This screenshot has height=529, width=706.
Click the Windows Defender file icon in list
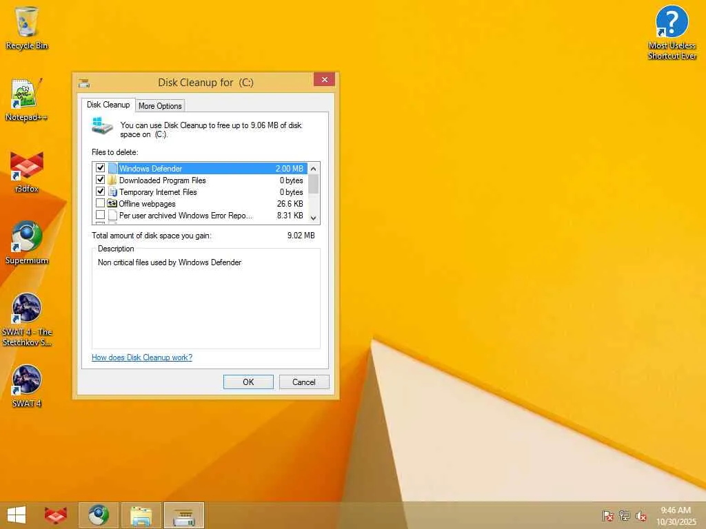(x=112, y=168)
